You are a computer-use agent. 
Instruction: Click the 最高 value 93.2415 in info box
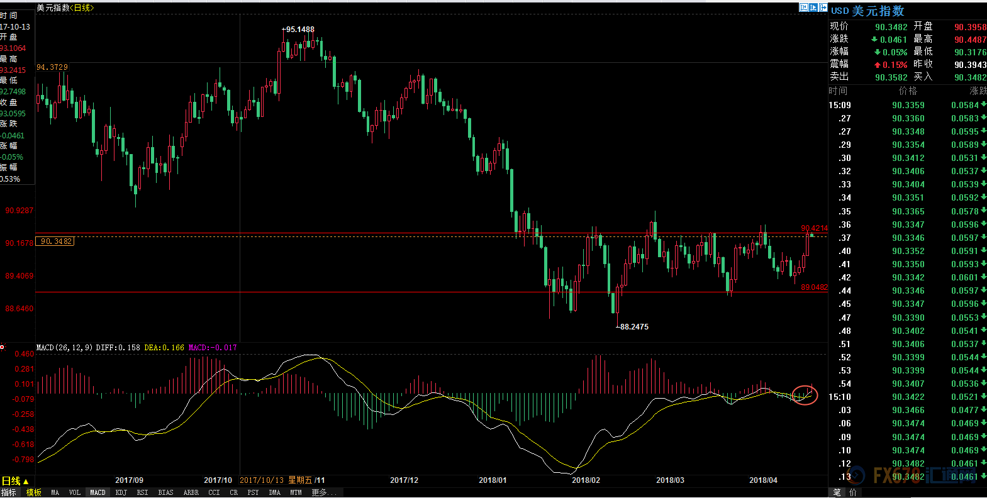pyautogui.click(x=13, y=70)
